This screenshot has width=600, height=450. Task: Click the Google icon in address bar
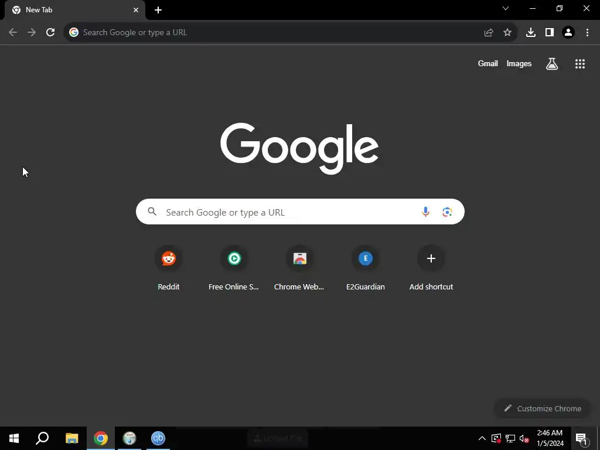(74, 33)
